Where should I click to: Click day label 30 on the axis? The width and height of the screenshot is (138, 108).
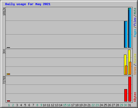coord(125,105)
